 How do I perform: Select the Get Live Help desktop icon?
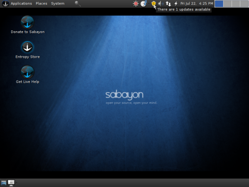[x=27, y=72]
